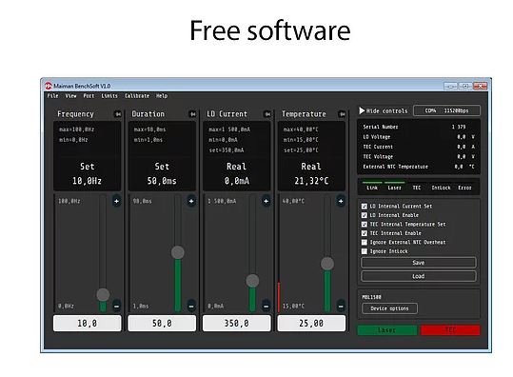The width and height of the screenshot is (513, 377).
Task: Click the Maiman BenchSoft logo icon
Action: [x=49, y=86]
